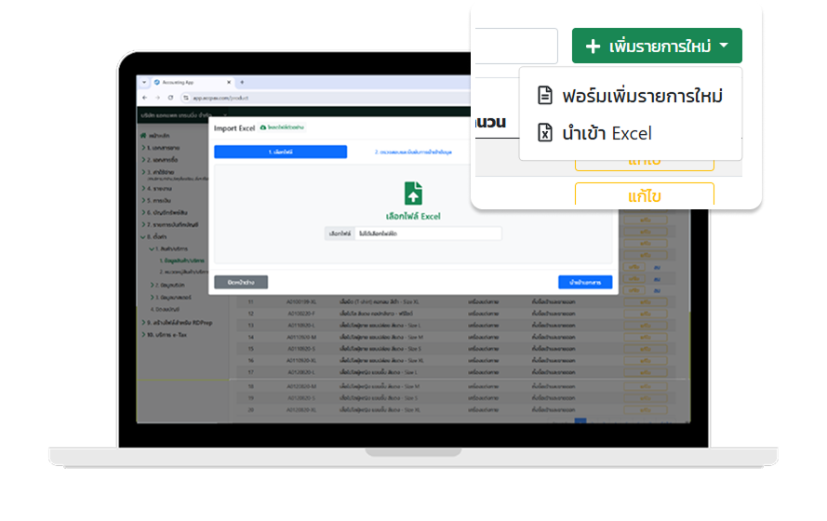Viewport: 827px width, 521px height.
Task: Click product code A0110920-M in row 14
Action: click(x=301, y=337)
